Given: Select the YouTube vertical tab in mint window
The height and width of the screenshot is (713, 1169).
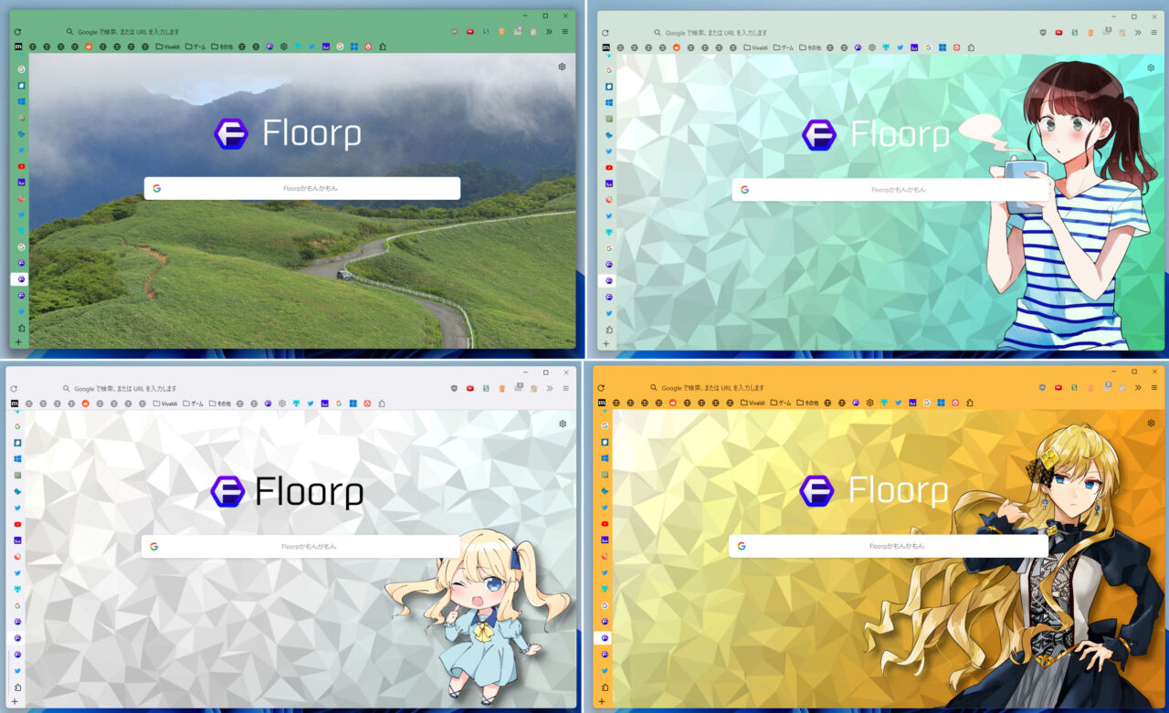Looking at the screenshot, I should tap(609, 167).
